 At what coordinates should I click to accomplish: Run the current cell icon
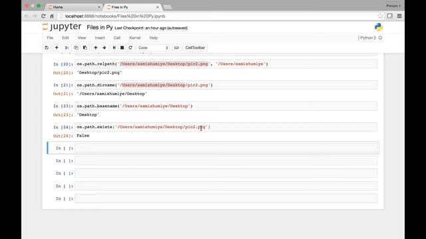[114, 48]
